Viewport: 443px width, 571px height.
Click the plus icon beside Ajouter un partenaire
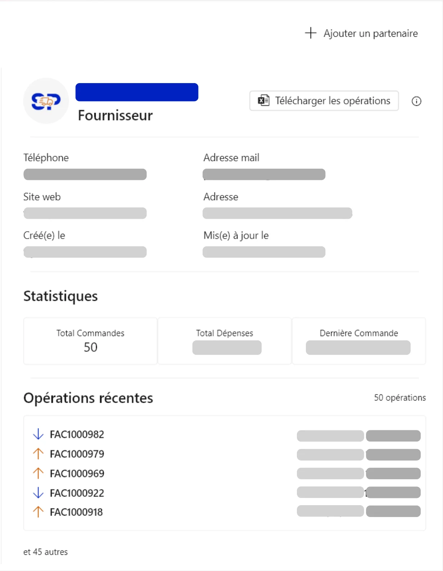point(310,33)
